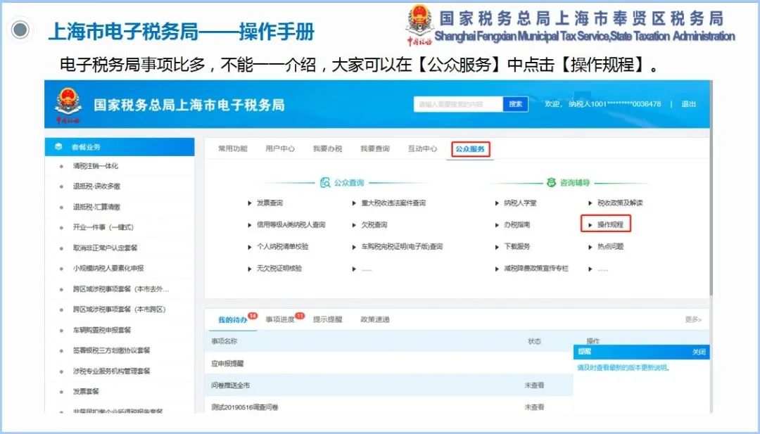This screenshot has height=434, width=760.
Task: Click the 欠税查询 link
Action: pos(374,225)
